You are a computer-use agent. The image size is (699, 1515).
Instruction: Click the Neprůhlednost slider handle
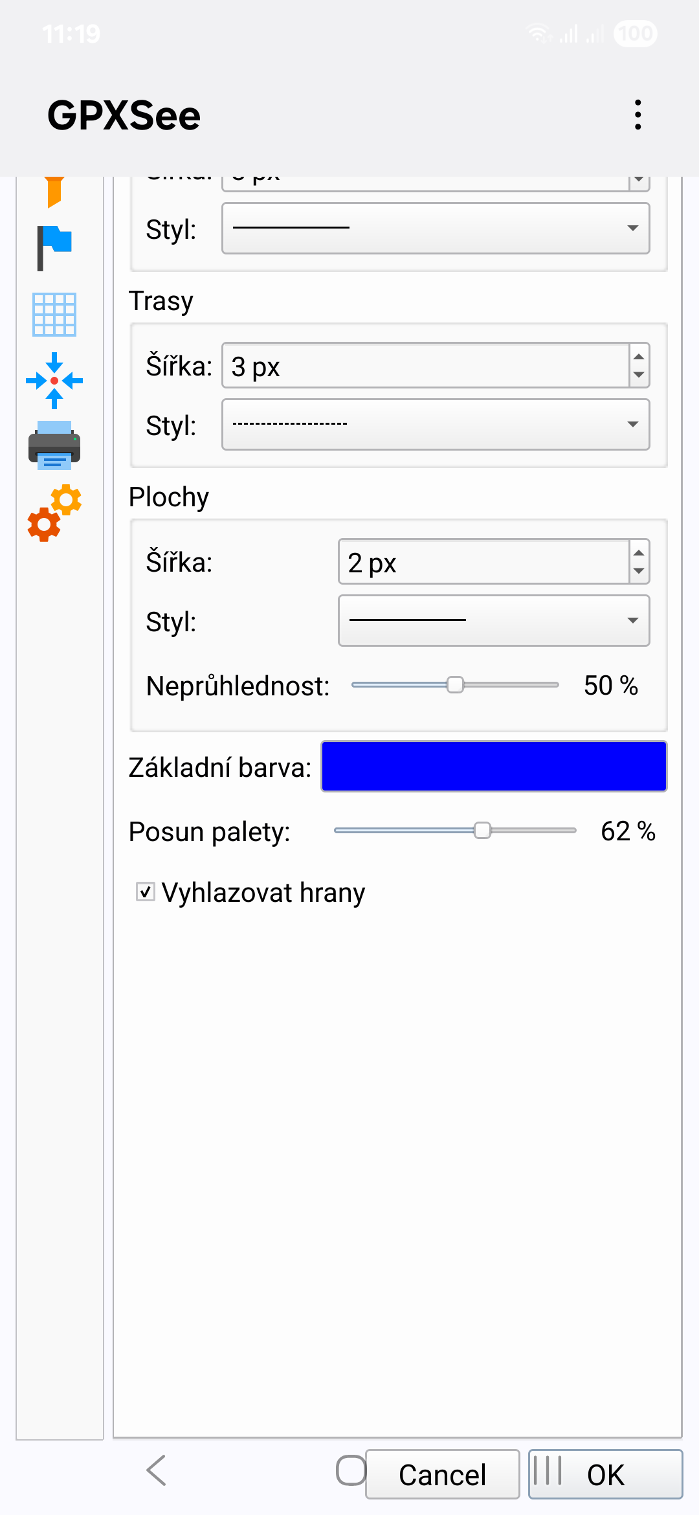pos(456,685)
